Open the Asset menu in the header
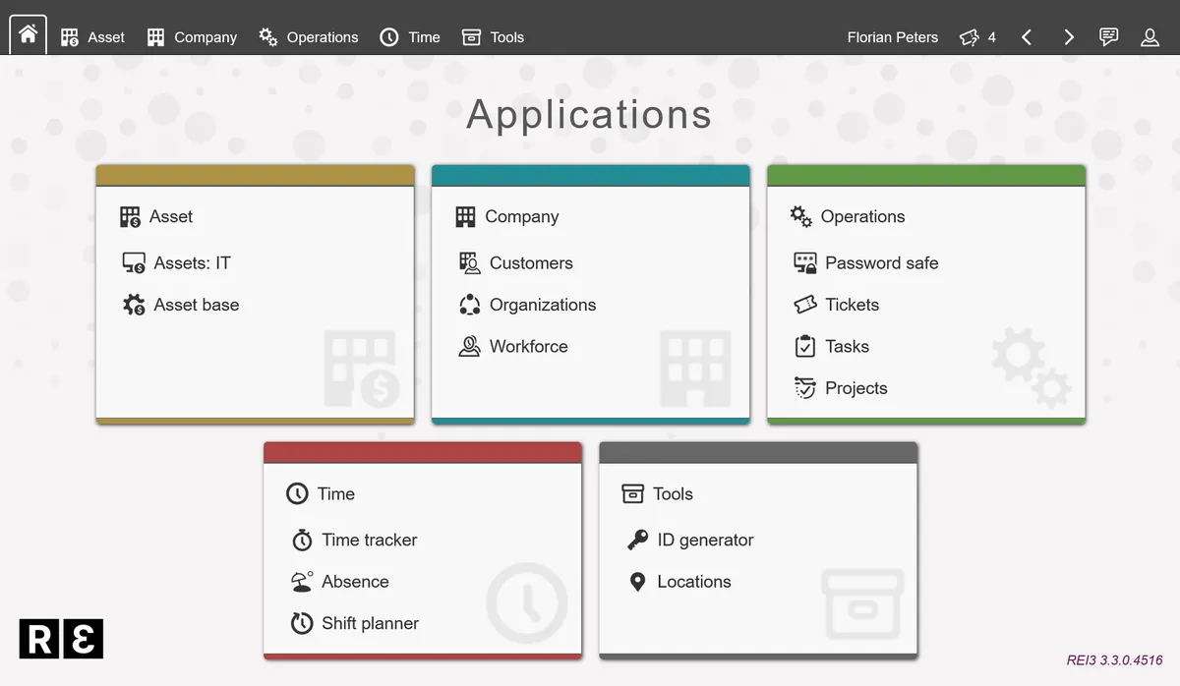The width and height of the screenshot is (1180, 686). pyautogui.click(x=92, y=37)
